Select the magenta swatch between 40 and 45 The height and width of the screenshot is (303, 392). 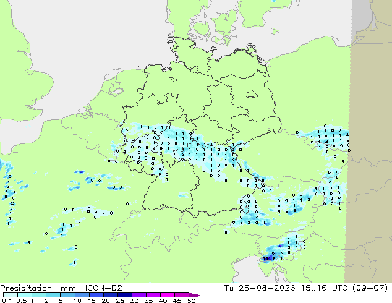[x=168, y=295]
